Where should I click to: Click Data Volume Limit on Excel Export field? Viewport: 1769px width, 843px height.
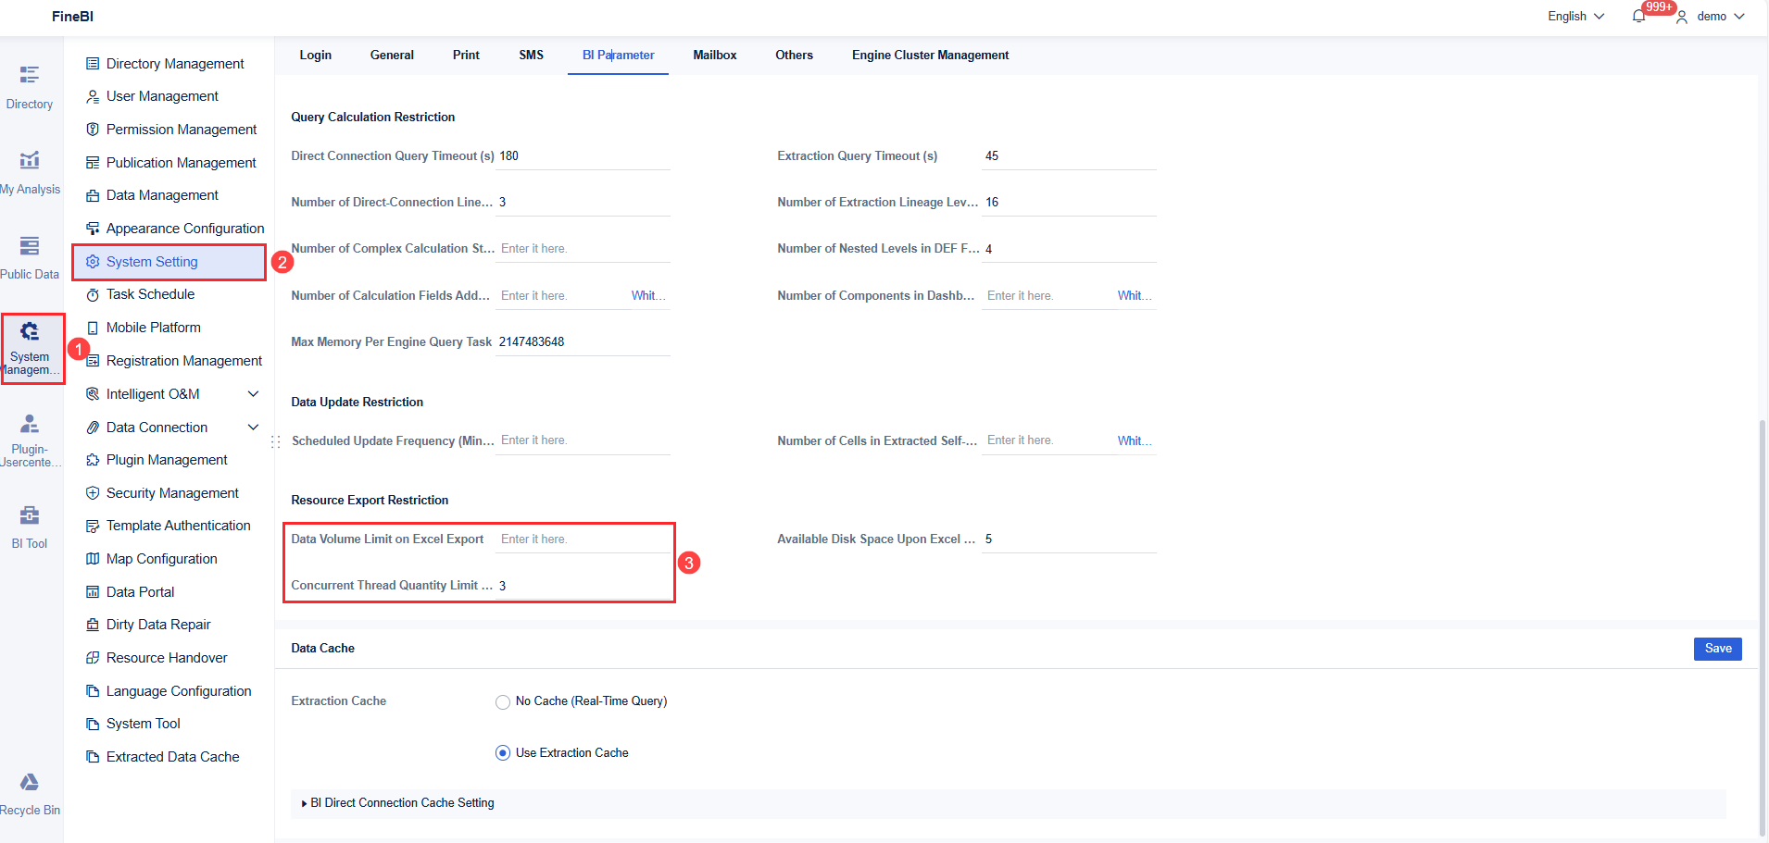tap(583, 539)
